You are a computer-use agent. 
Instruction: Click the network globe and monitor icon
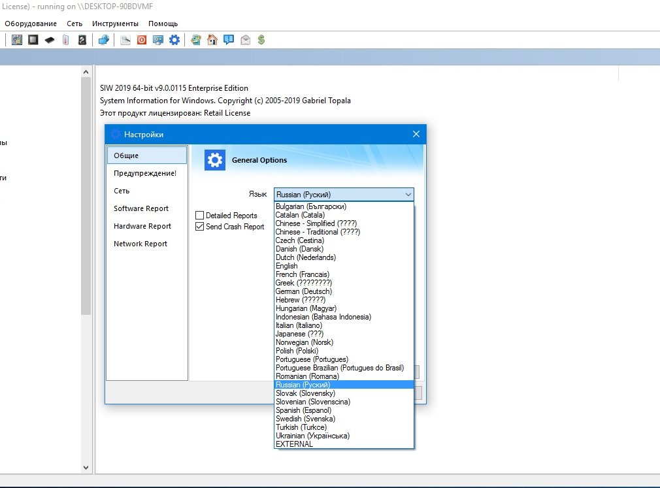click(x=103, y=40)
